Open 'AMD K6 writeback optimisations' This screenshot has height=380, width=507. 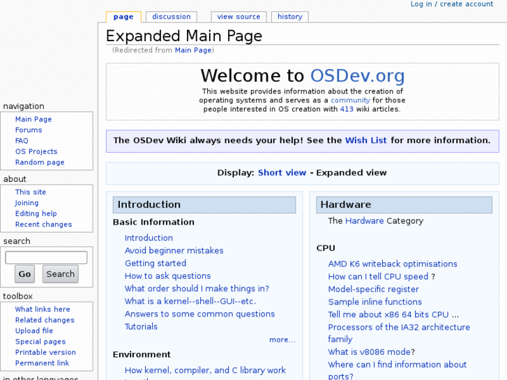click(393, 264)
